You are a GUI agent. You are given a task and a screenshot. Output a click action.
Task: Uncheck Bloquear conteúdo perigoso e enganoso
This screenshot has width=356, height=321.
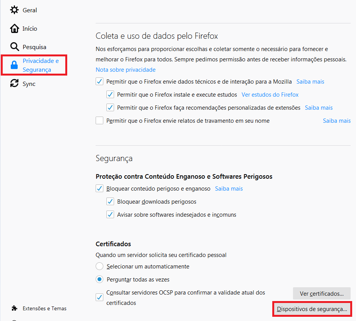click(x=99, y=188)
